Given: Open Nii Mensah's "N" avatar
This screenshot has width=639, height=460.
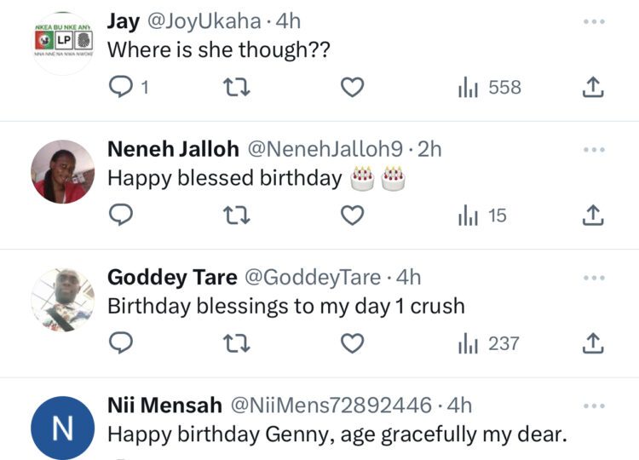Looking at the screenshot, I should (x=62, y=427).
